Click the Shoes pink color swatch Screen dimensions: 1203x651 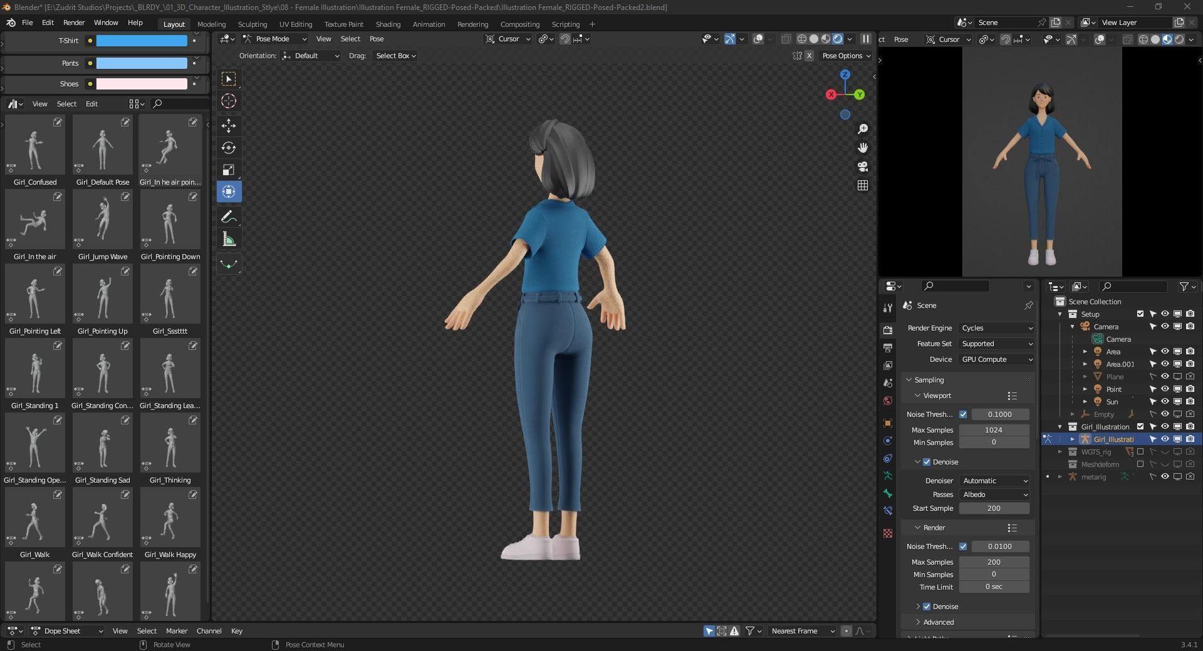[x=142, y=84]
